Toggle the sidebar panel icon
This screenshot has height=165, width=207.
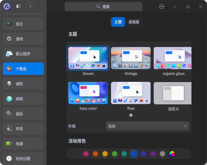[x=18, y=6]
